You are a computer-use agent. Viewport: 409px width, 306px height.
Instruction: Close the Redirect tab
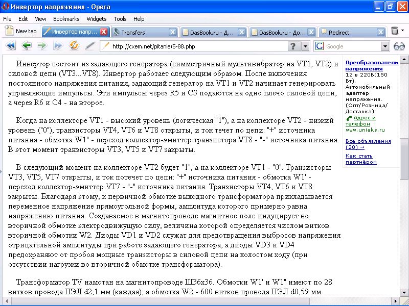(x=380, y=32)
